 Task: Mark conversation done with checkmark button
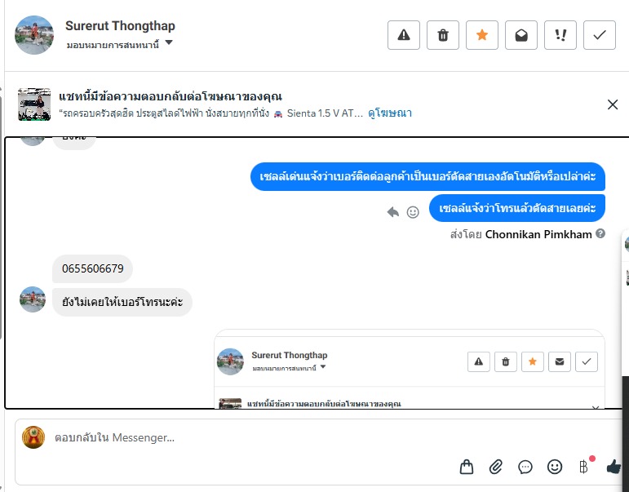click(x=600, y=35)
